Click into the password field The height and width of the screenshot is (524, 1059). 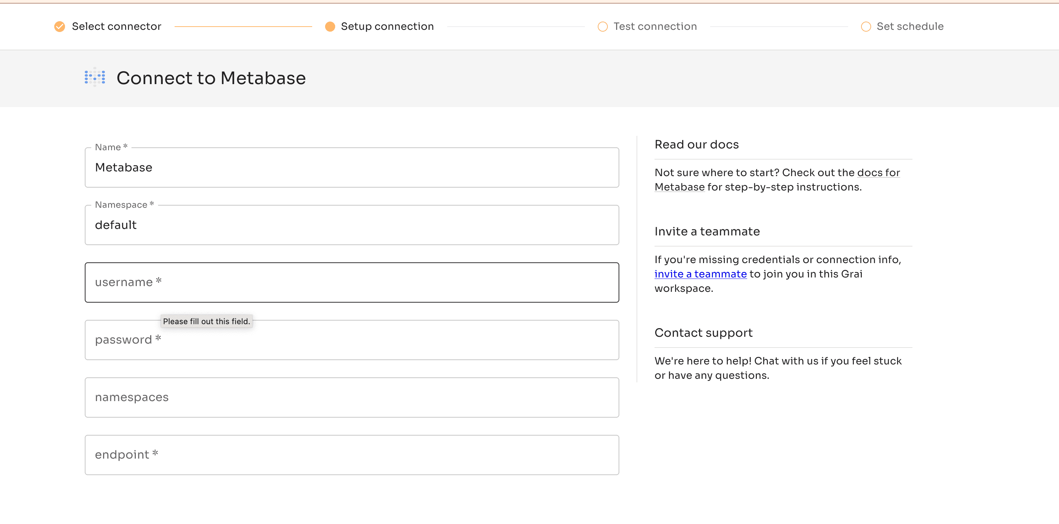click(x=351, y=340)
